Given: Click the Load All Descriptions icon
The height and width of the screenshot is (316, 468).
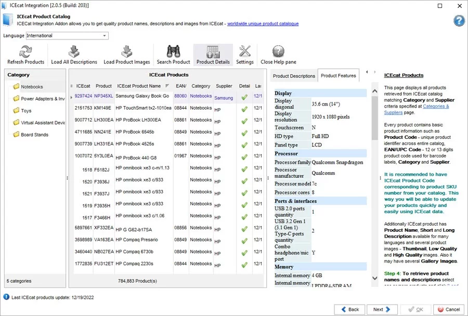Looking at the screenshot, I should pos(74,52).
